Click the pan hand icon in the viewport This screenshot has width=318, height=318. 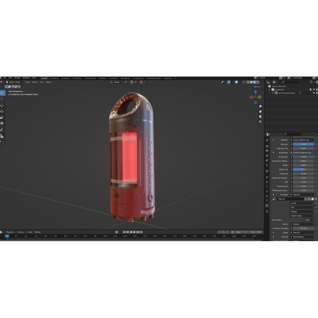tap(260, 111)
